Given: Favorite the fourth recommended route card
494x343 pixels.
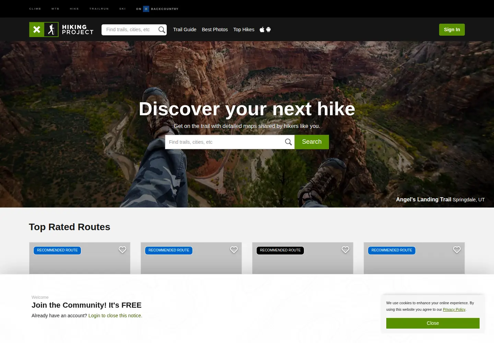Looking at the screenshot, I should pyautogui.click(x=457, y=250).
